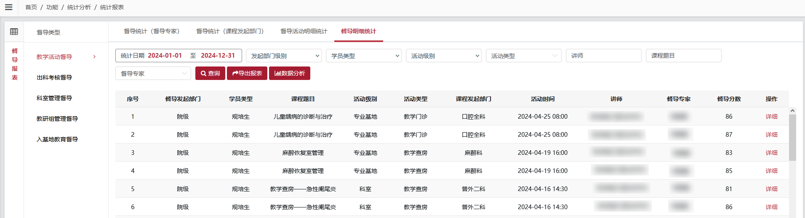The width and height of the screenshot is (805, 218).
Task: Click score 83 in row 3
Action: click(x=729, y=153)
